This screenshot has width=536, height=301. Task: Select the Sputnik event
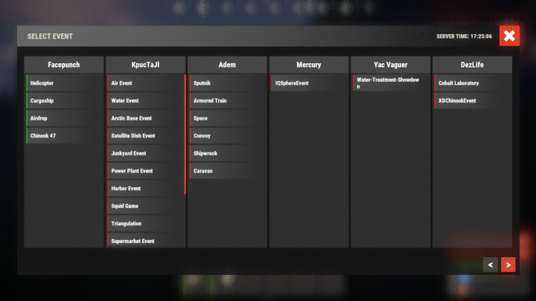coord(227,83)
